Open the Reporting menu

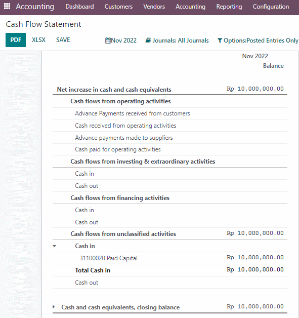pyautogui.click(x=229, y=7)
